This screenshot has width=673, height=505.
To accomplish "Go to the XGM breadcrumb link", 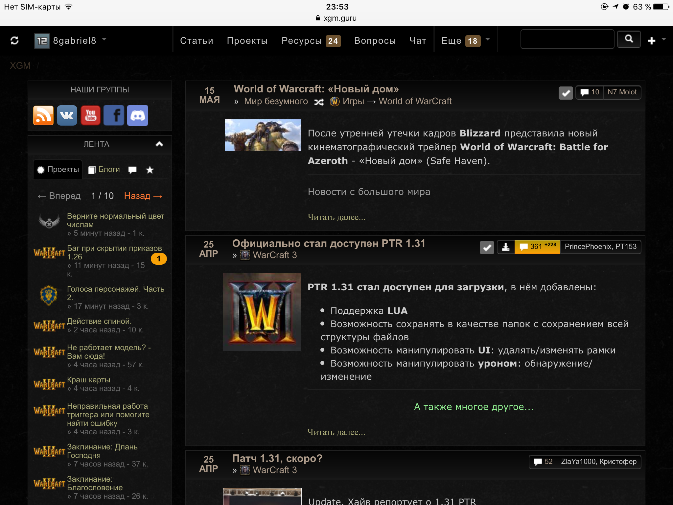I will (x=20, y=65).
